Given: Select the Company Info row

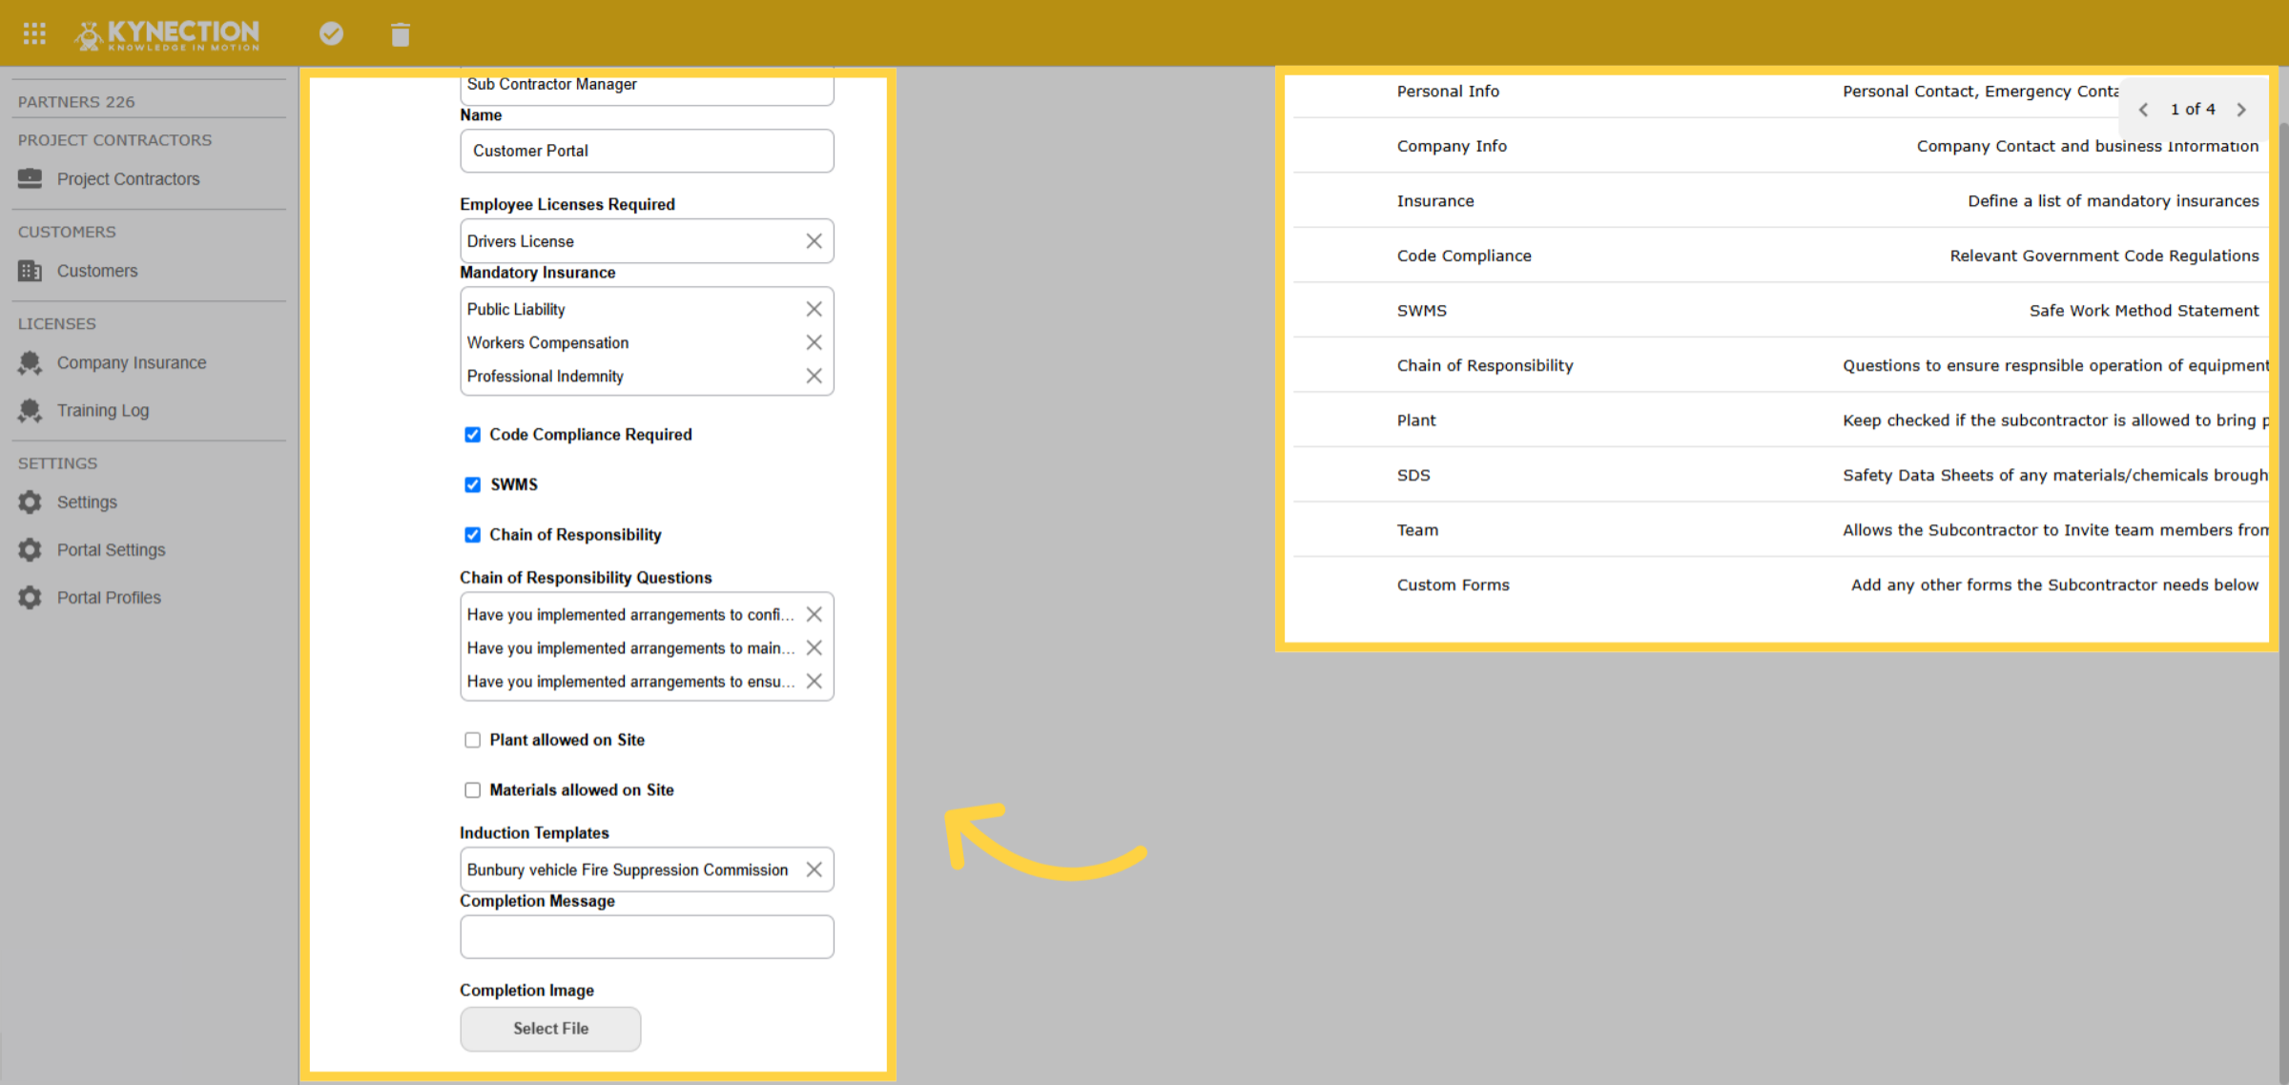Looking at the screenshot, I should pos(1780,146).
